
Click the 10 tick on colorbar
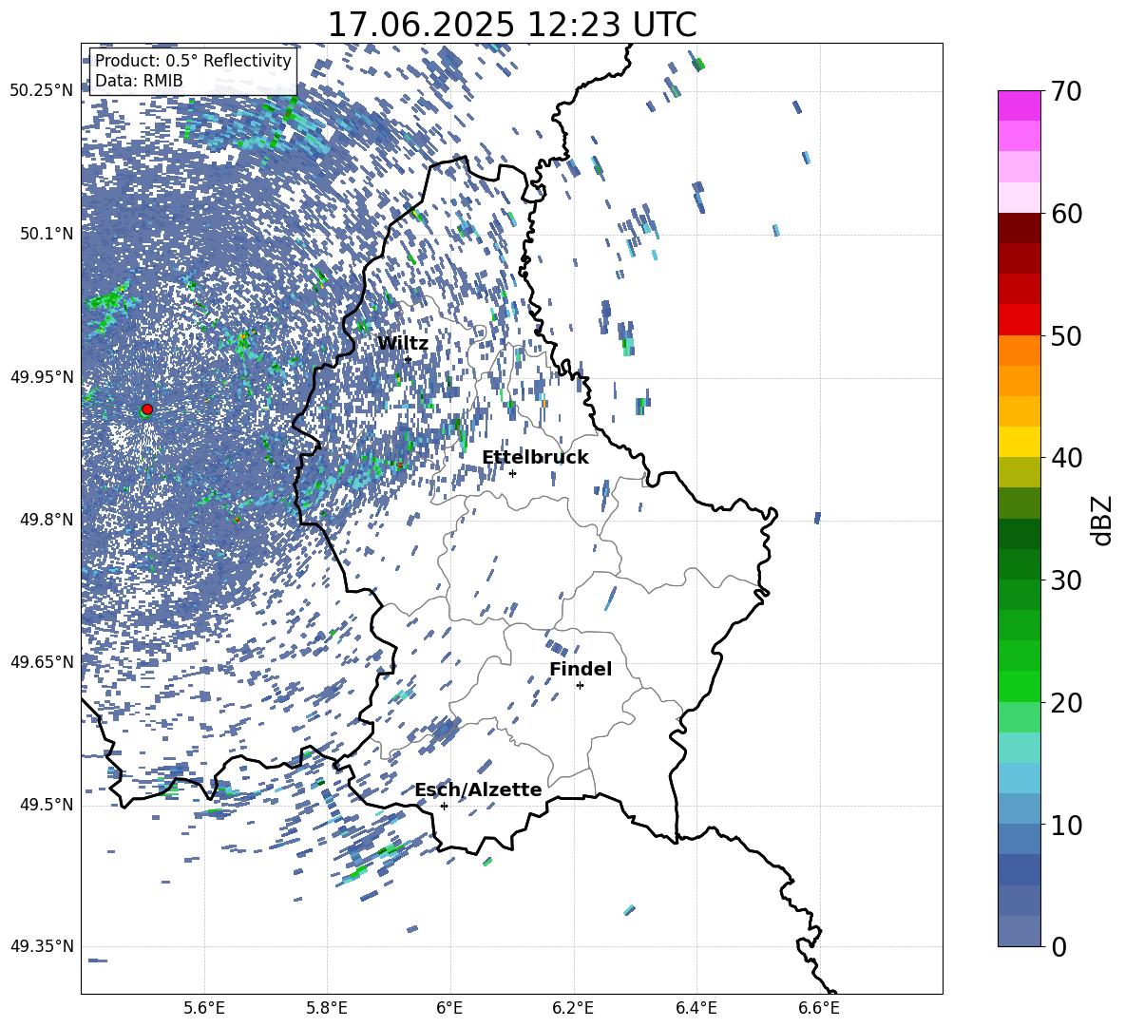coord(1066,825)
